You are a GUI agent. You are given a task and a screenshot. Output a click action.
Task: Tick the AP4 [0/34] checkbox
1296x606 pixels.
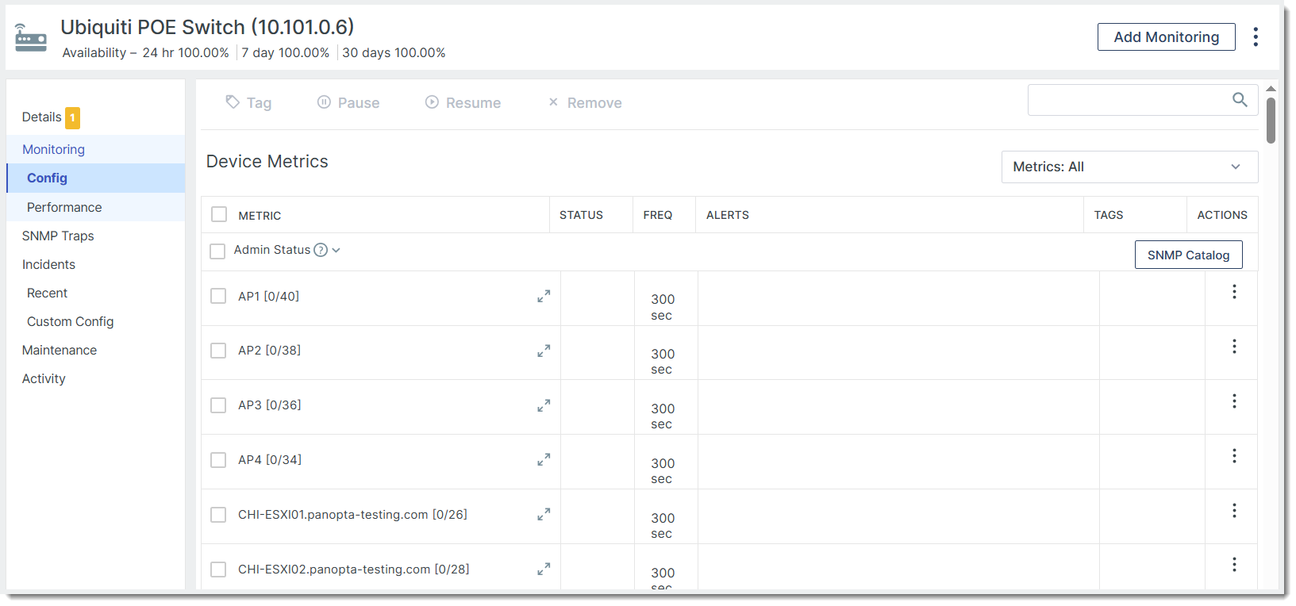click(218, 460)
